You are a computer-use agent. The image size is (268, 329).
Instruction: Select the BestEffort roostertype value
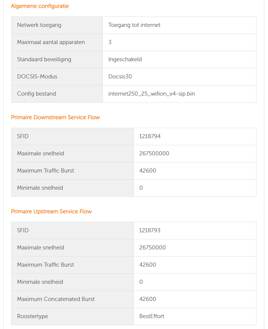[152, 316]
